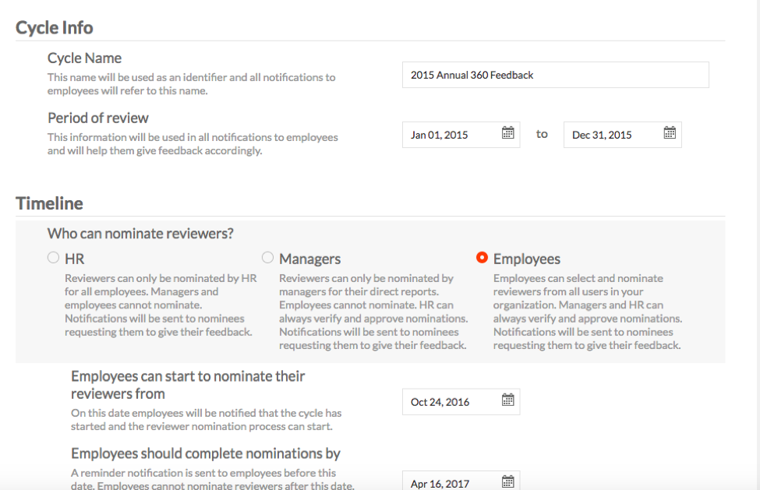Click the Timeline section heading

[49, 203]
